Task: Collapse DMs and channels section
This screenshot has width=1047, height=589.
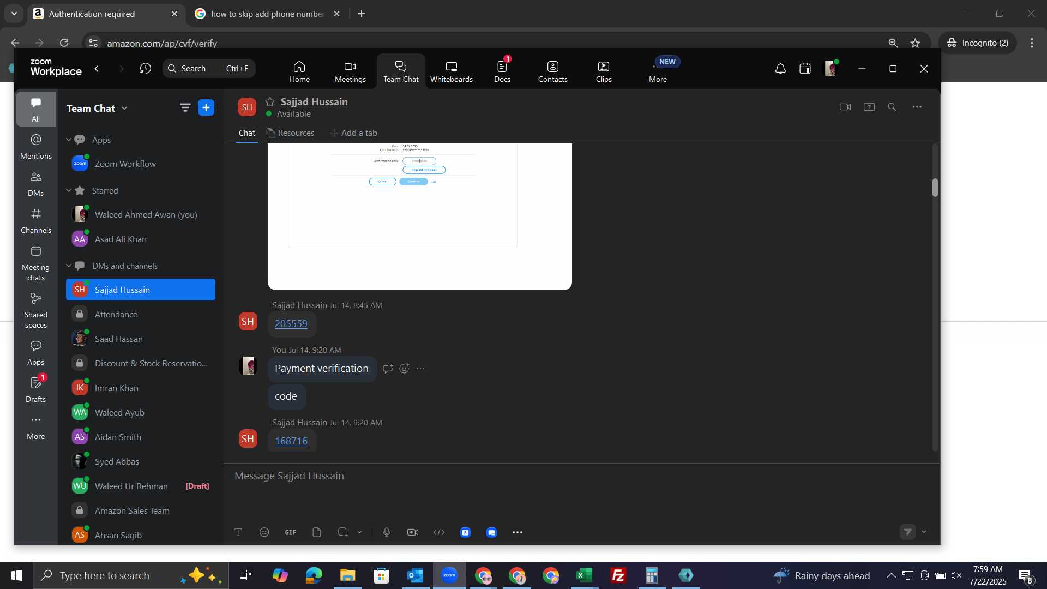Action: [x=69, y=266]
